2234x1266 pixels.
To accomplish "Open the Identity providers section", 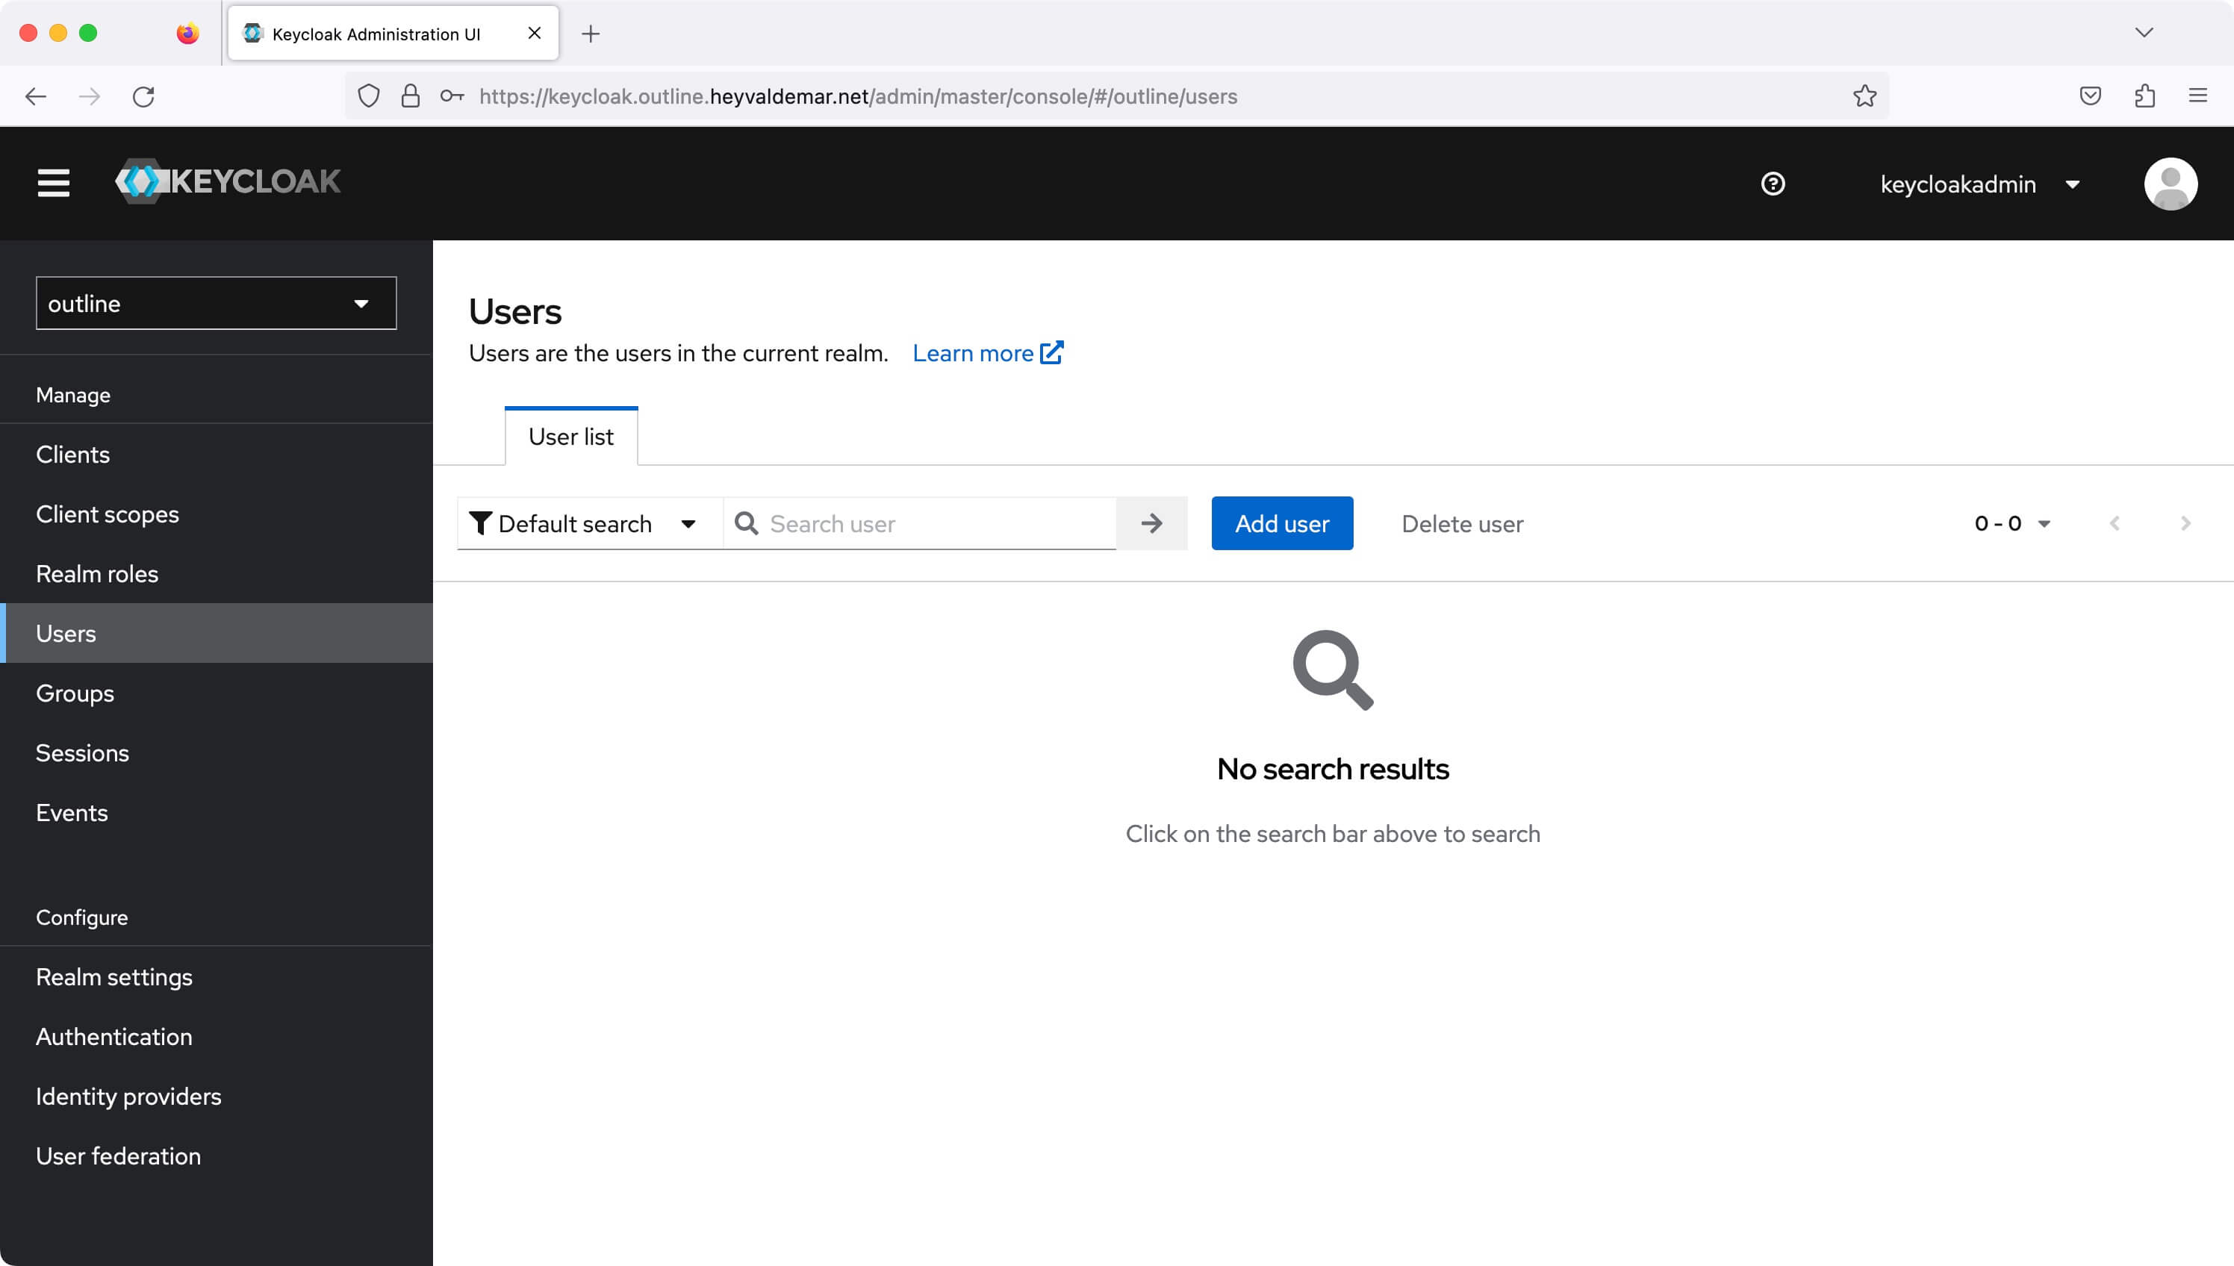I will click(x=129, y=1096).
